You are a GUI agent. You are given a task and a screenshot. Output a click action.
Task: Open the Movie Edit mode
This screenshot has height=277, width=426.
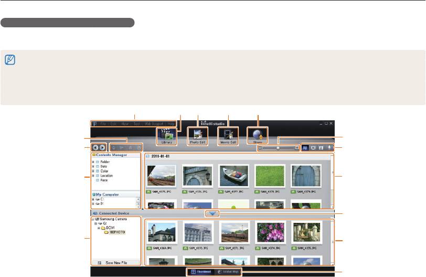[228, 136]
